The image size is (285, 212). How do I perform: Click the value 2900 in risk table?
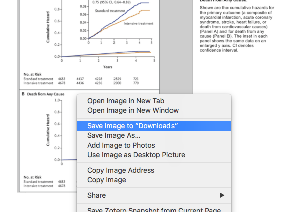[117, 83]
